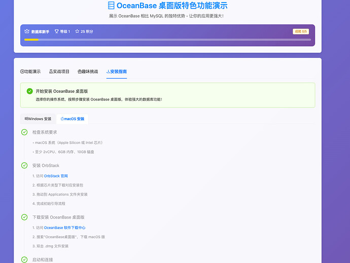This screenshot has width=350, height=263.
Task: Click the 根据芯片类型下载对应安装包 step text
Action: click(58, 185)
